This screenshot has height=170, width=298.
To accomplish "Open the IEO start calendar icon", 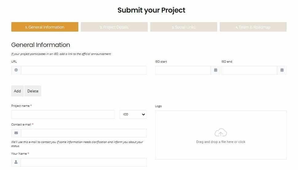I will tap(216, 70).
